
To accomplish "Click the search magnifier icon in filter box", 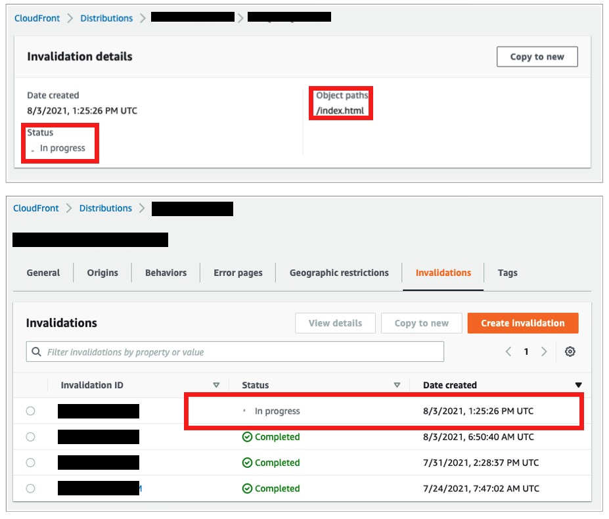I will (37, 351).
